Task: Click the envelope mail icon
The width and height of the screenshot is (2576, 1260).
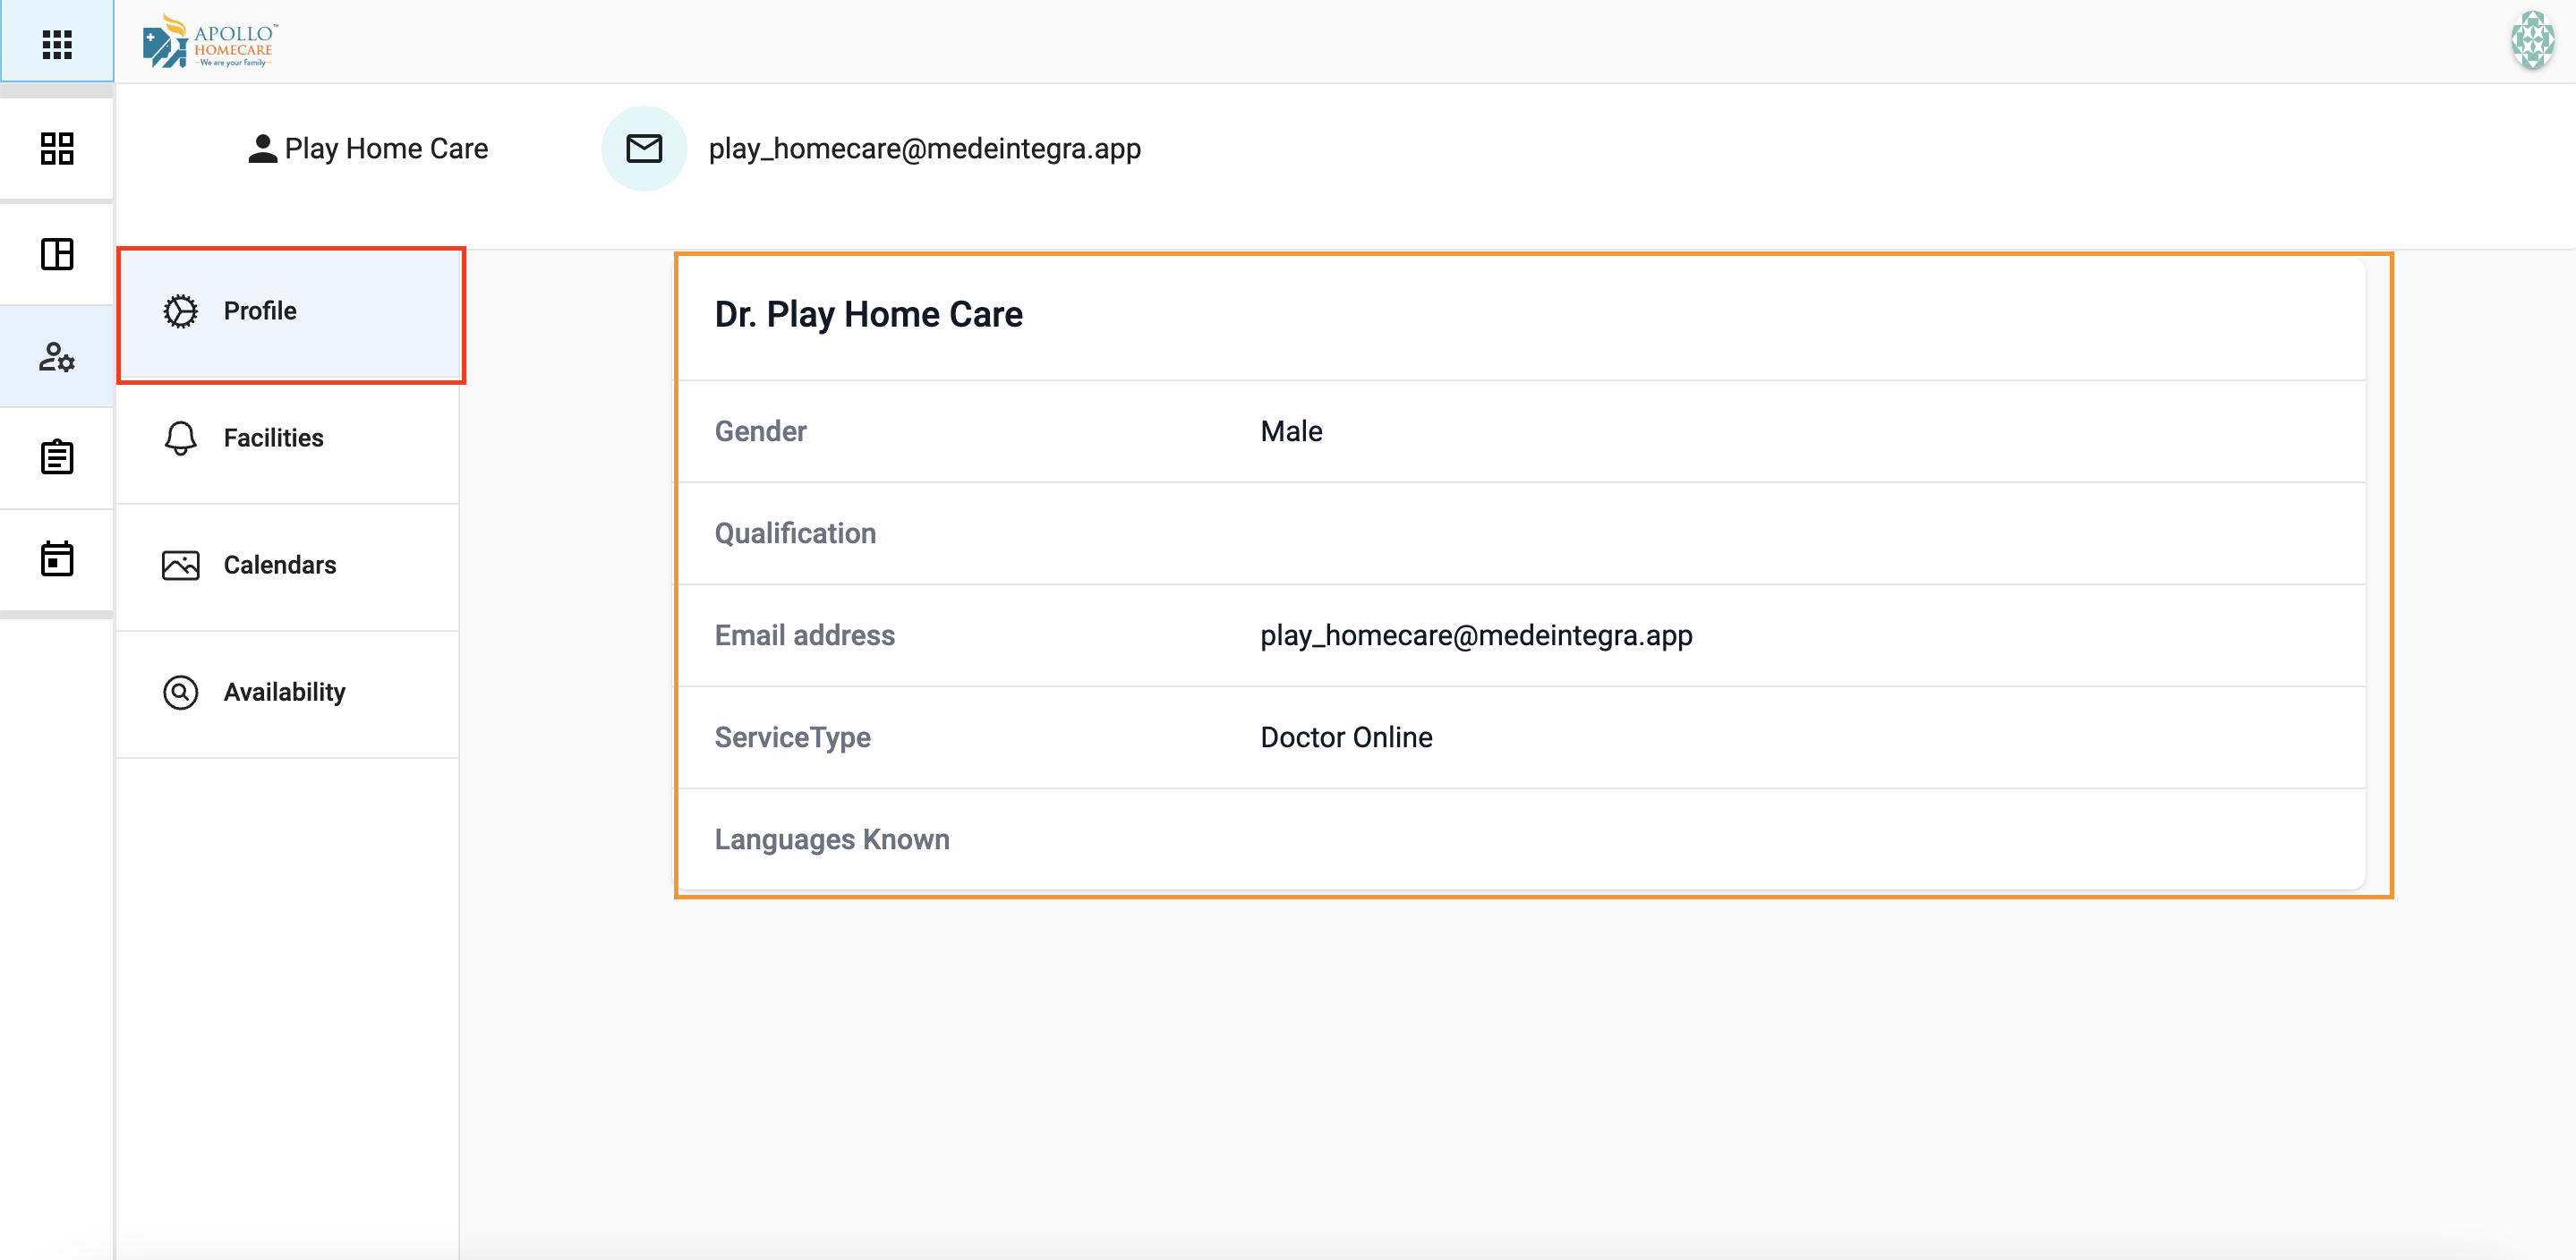Action: coord(643,148)
